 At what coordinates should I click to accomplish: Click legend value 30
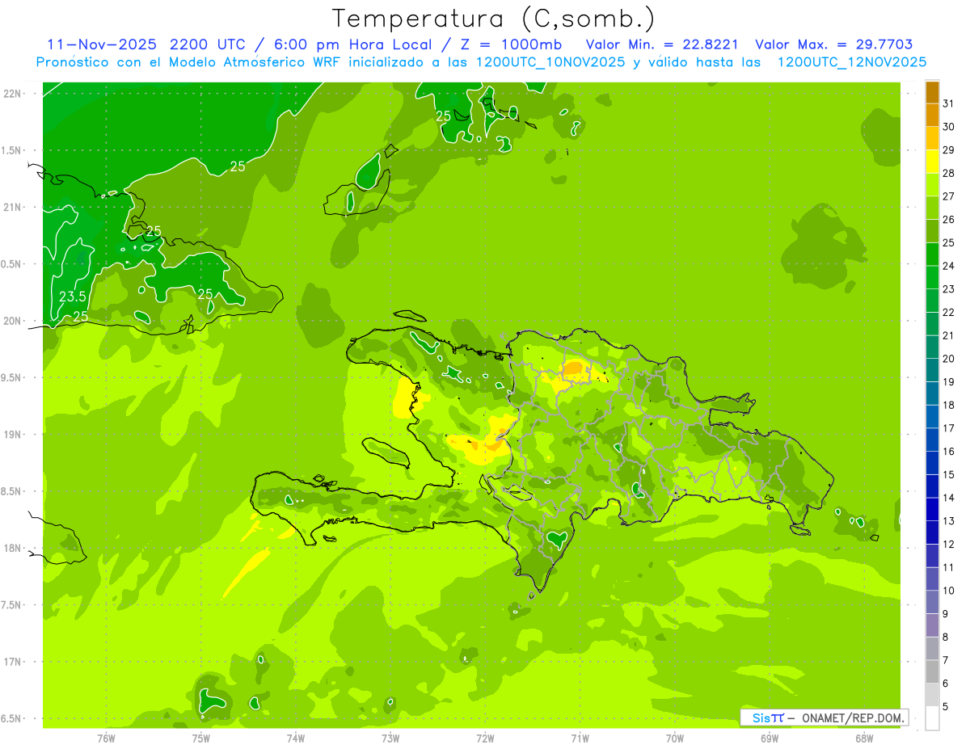click(x=948, y=126)
